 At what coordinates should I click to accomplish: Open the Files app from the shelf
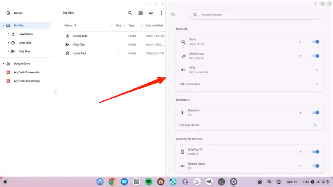(124, 182)
